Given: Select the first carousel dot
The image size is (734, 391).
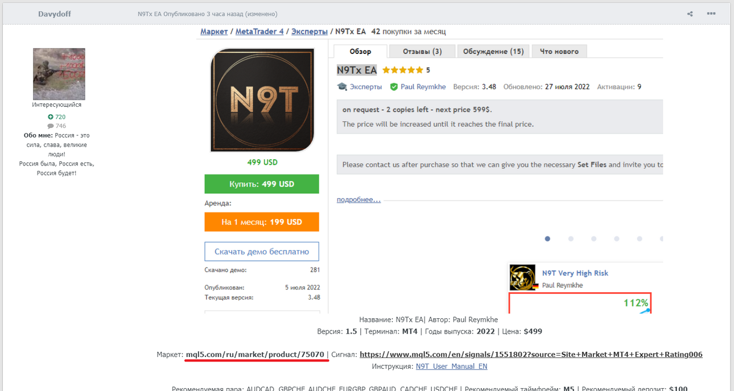Looking at the screenshot, I should tap(547, 239).
